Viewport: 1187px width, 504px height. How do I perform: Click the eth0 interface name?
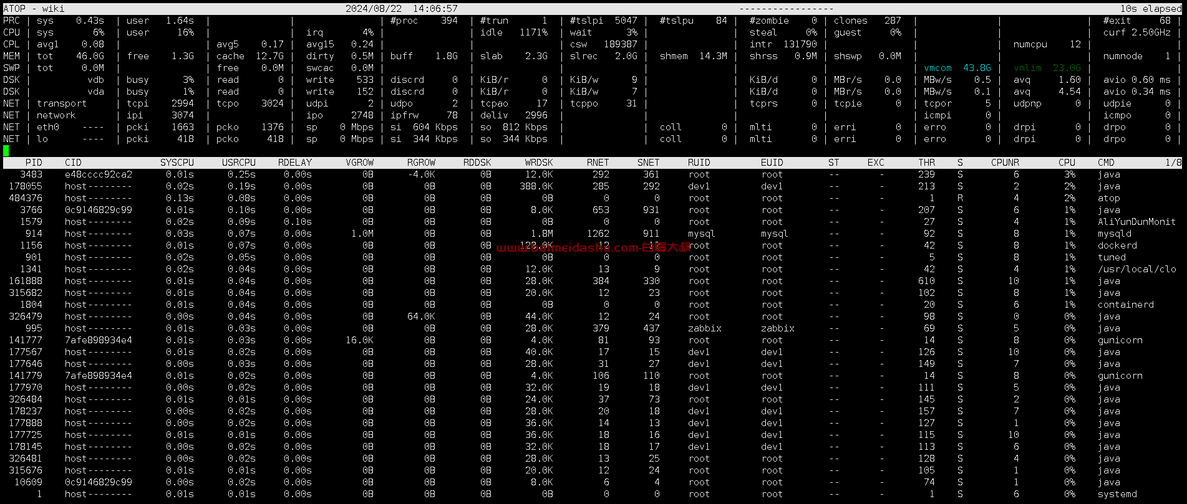(48, 127)
